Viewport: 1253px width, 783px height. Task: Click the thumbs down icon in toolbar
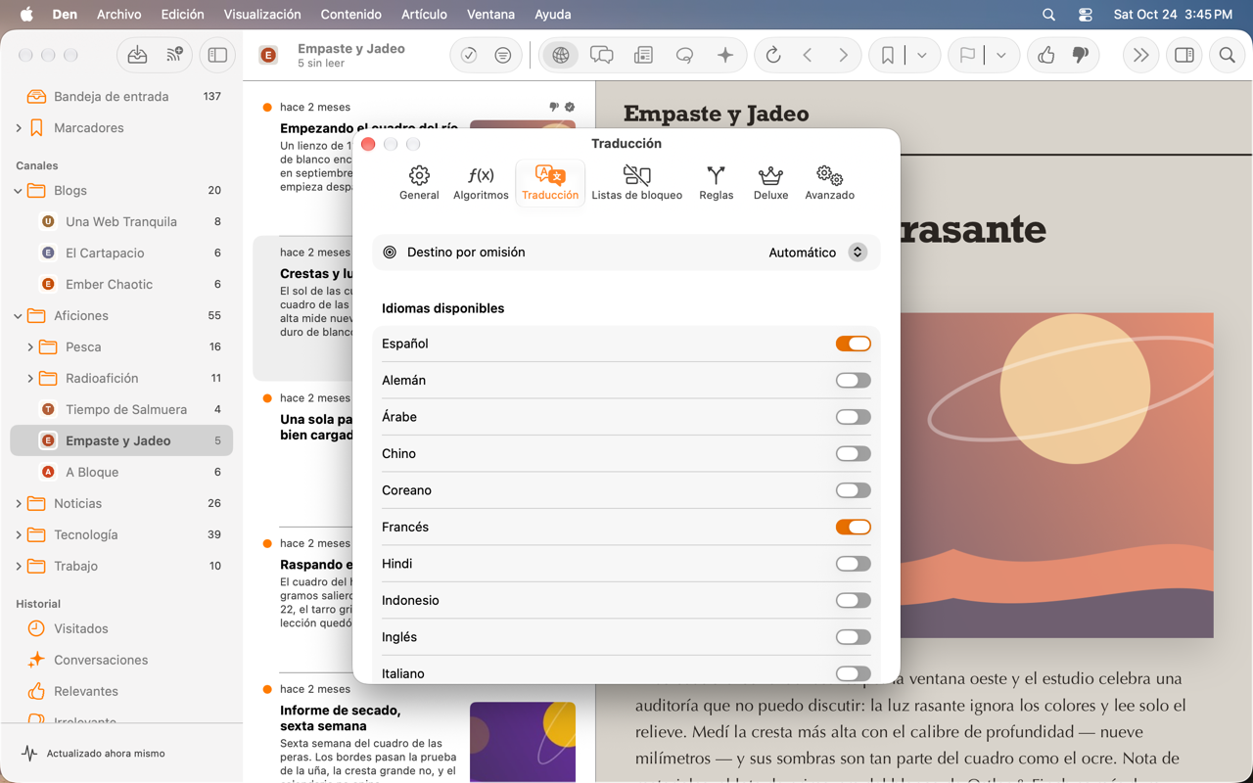[1081, 56]
